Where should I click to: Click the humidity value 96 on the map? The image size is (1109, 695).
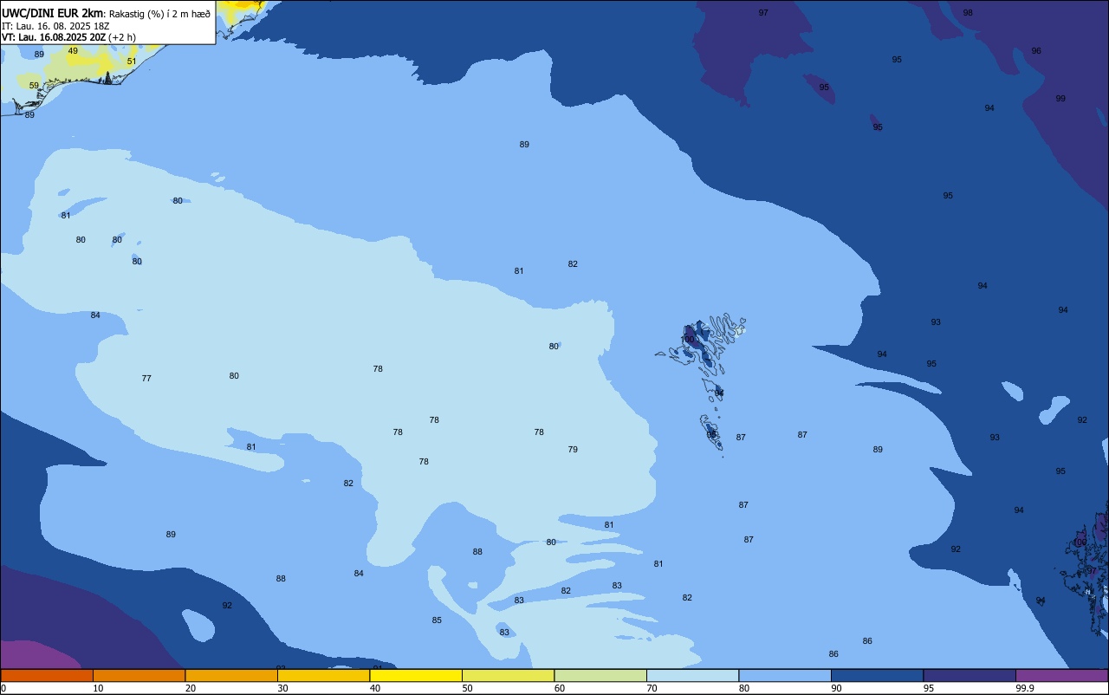1036,51
